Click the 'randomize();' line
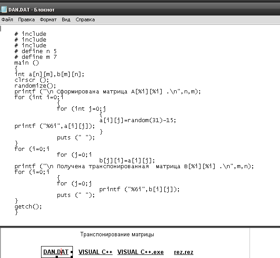This screenshot has height=258, width=280. click(35, 86)
